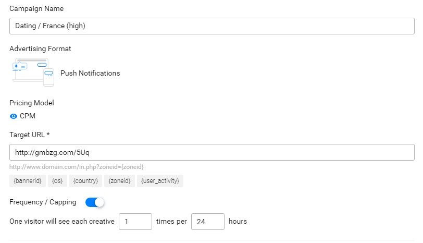Insert the {bannerid} macro tag
Image resolution: width=423 pixels, height=243 pixels.
coord(28,181)
